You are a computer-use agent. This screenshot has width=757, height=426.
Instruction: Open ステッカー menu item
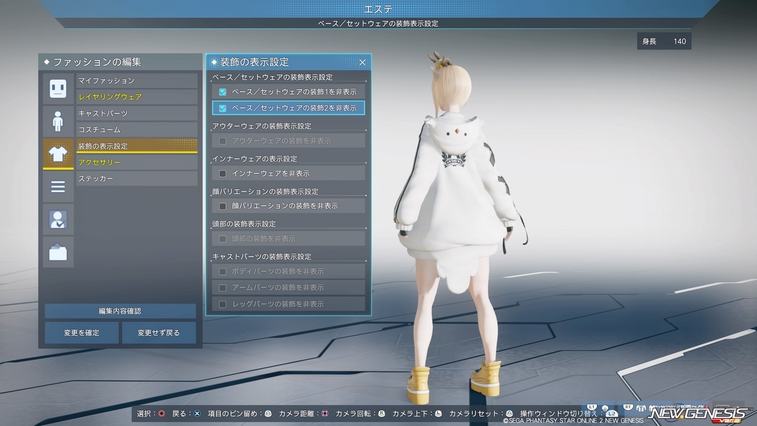137,179
